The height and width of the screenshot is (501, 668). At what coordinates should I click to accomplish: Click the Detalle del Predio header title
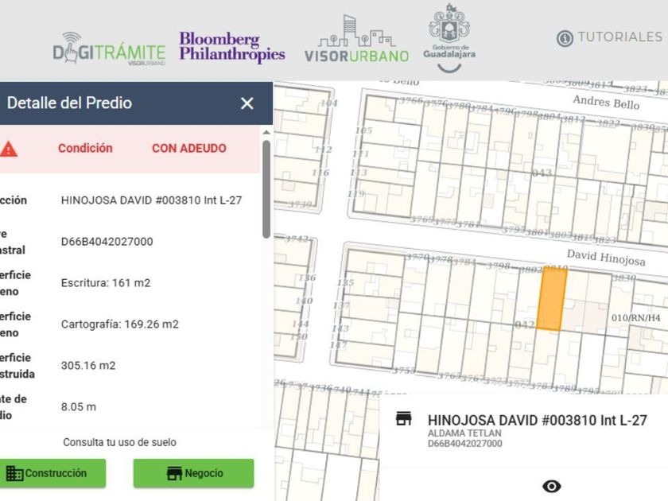pyautogui.click(x=69, y=103)
